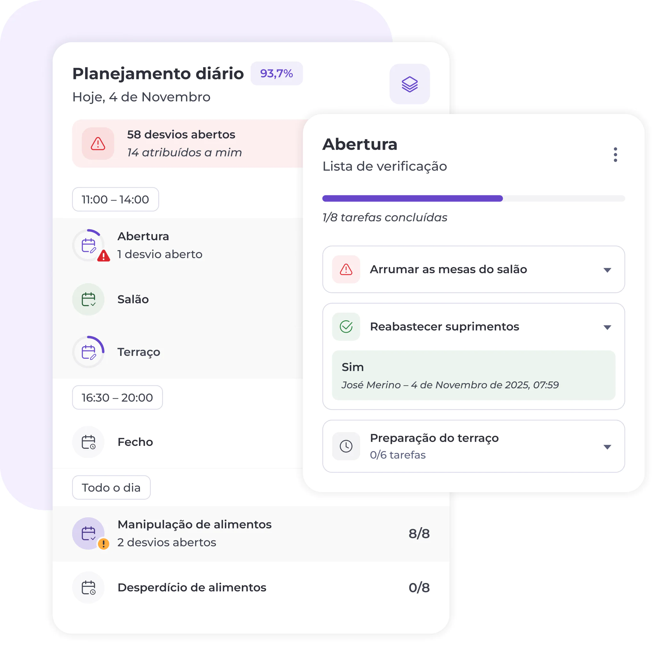The height and width of the screenshot is (648, 656).
Task: Open Abertura checklist row in planning list
Action: pyautogui.click(x=178, y=245)
